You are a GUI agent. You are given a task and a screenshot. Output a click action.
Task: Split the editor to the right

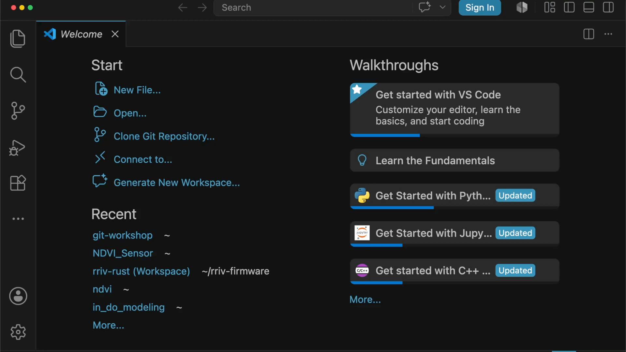tap(589, 34)
